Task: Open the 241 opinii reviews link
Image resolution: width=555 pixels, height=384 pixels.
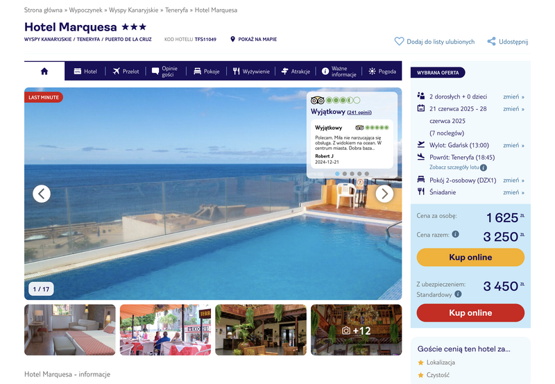Action: coord(359,112)
